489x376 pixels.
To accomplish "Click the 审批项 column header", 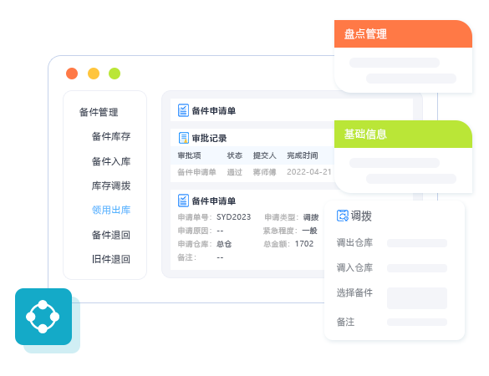I will 189,155.
